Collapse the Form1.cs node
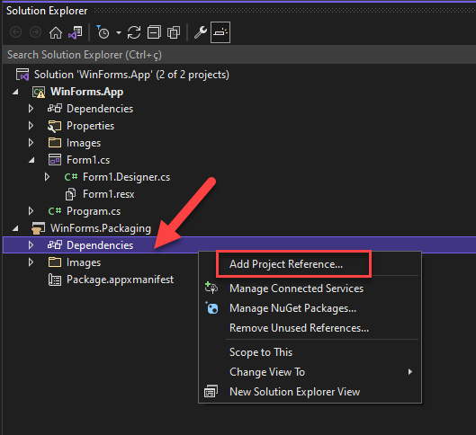Viewport: 476px width, 435px height. pyautogui.click(x=31, y=160)
